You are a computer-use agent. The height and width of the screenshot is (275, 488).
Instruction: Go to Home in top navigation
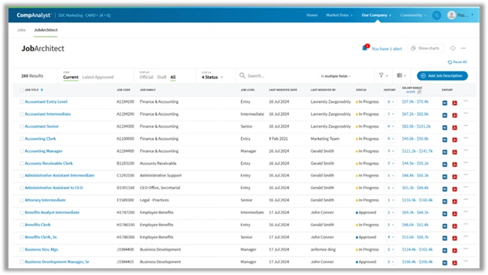pyautogui.click(x=312, y=15)
